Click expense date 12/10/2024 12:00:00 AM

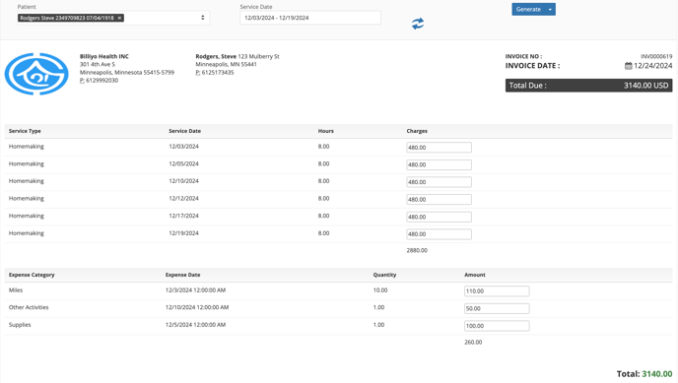[197, 307]
